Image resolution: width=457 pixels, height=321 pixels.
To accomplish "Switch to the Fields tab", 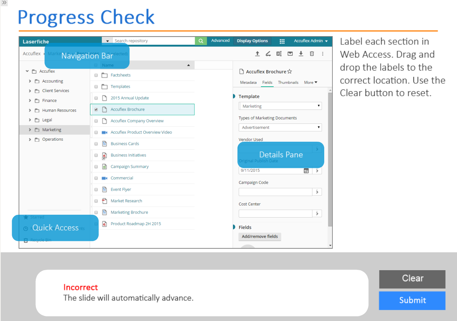I will 267,82.
